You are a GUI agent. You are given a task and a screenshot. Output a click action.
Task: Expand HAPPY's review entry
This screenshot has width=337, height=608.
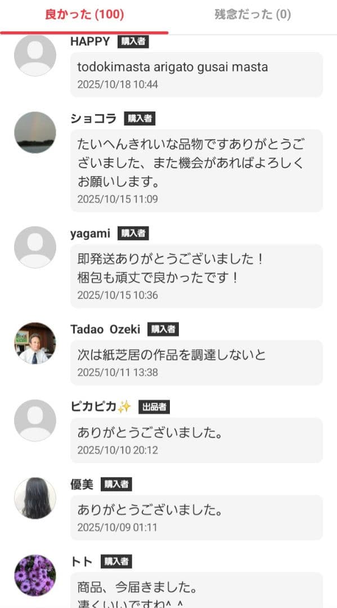click(x=197, y=74)
